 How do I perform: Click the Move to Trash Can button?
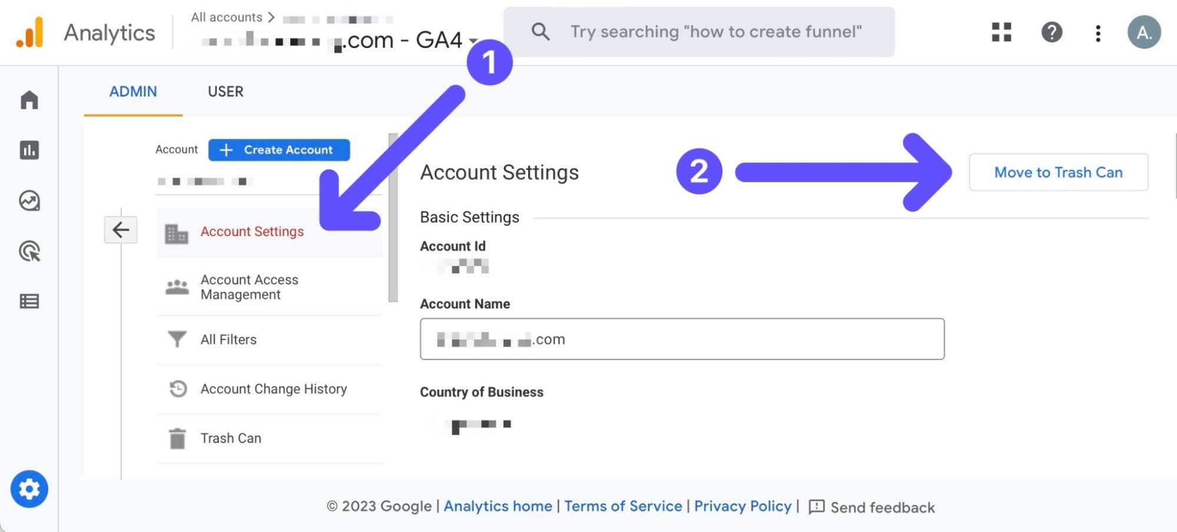pyautogui.click(x=1057, y=172)
